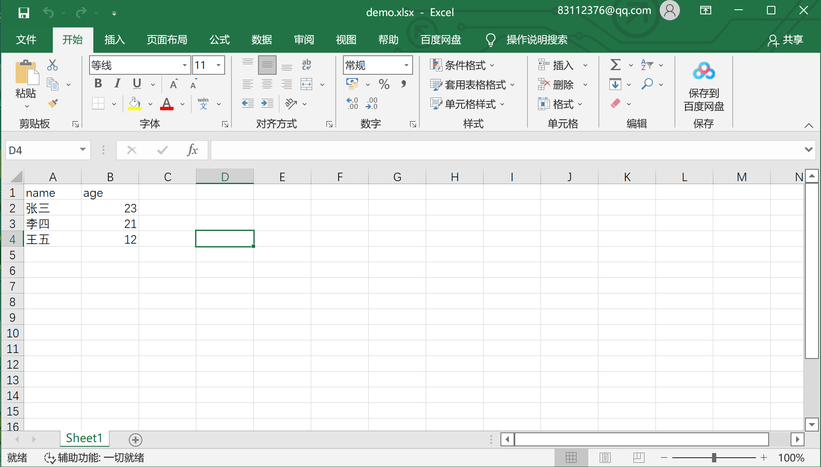The image size is (821, 467).
Task: Open the font size dropdown
Action: click(218, 65)
